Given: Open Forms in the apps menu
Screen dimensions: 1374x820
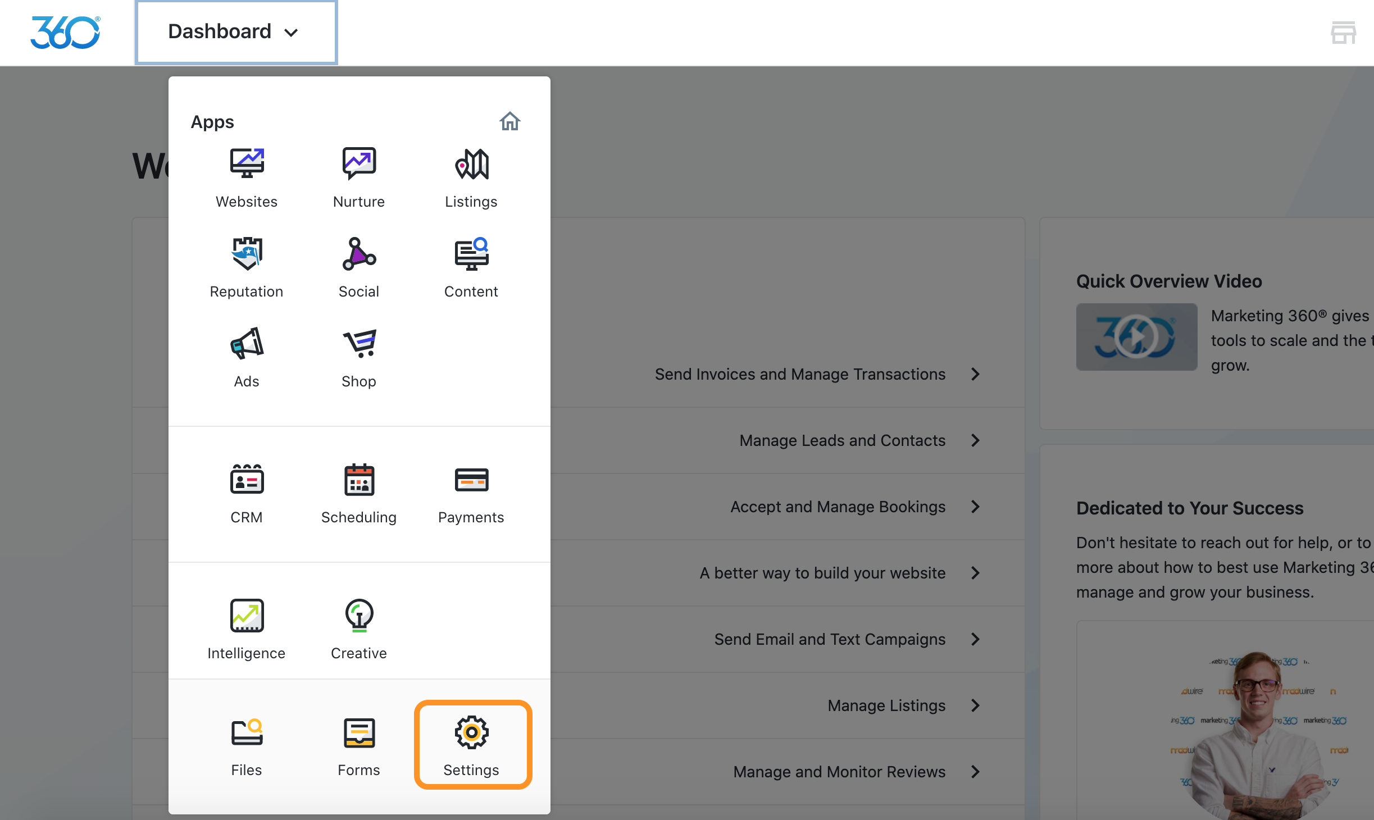Looking at the screenshot, I should point(359,745).
